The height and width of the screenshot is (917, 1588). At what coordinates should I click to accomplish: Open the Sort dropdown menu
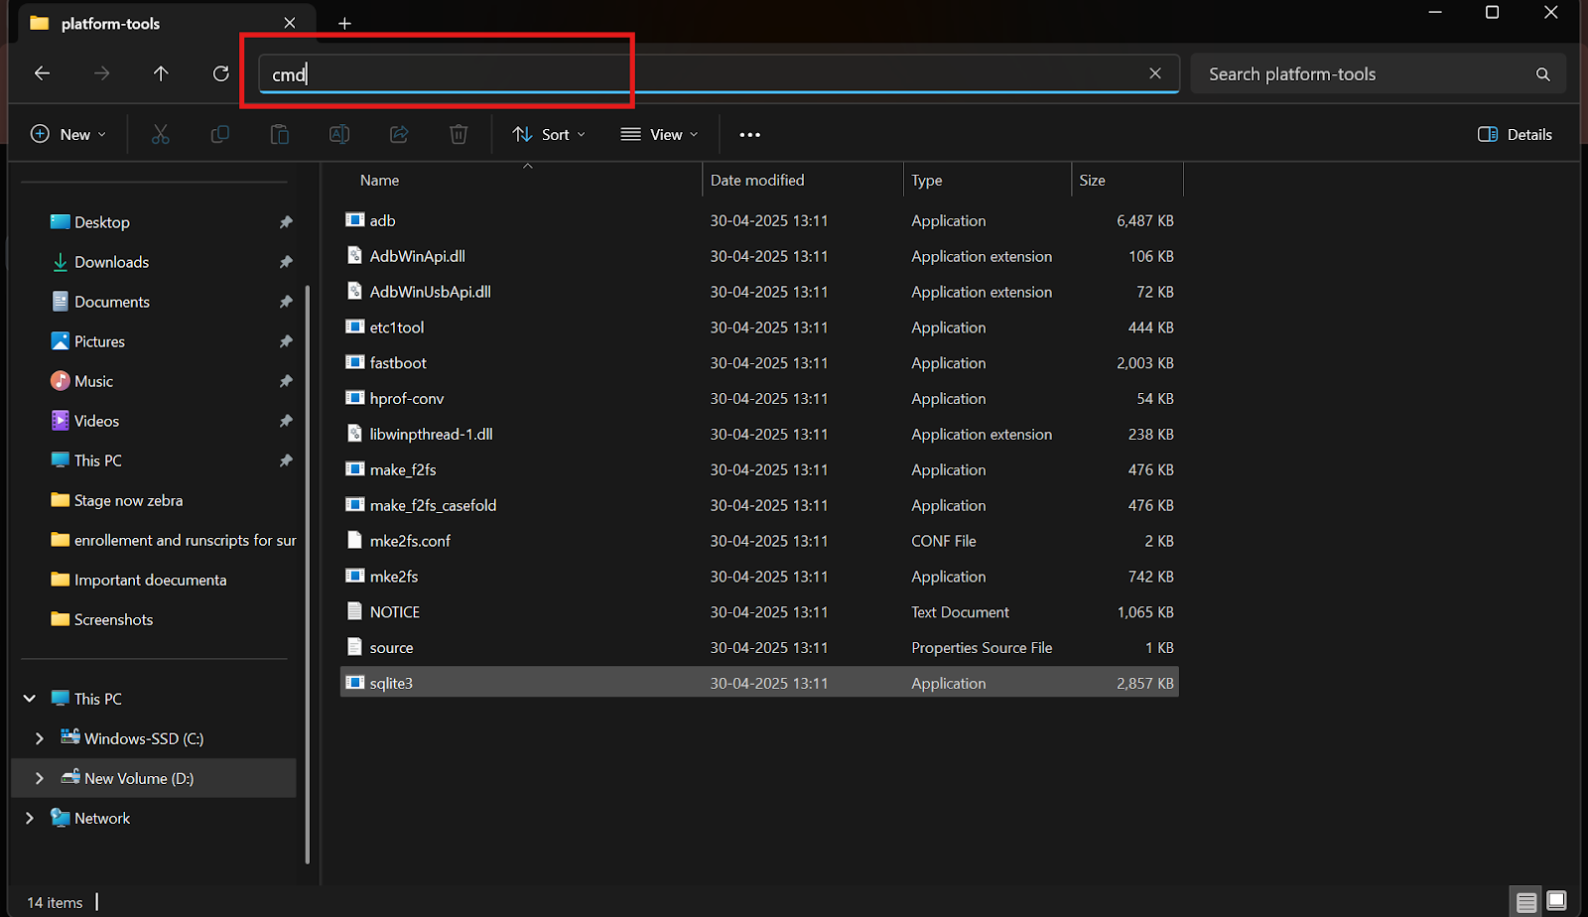[549, 135]
